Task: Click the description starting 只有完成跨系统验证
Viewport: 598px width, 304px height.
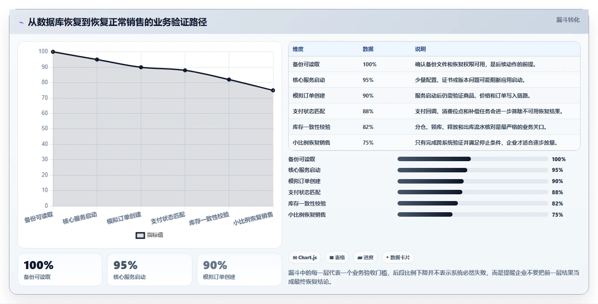Action: point(486,143)
